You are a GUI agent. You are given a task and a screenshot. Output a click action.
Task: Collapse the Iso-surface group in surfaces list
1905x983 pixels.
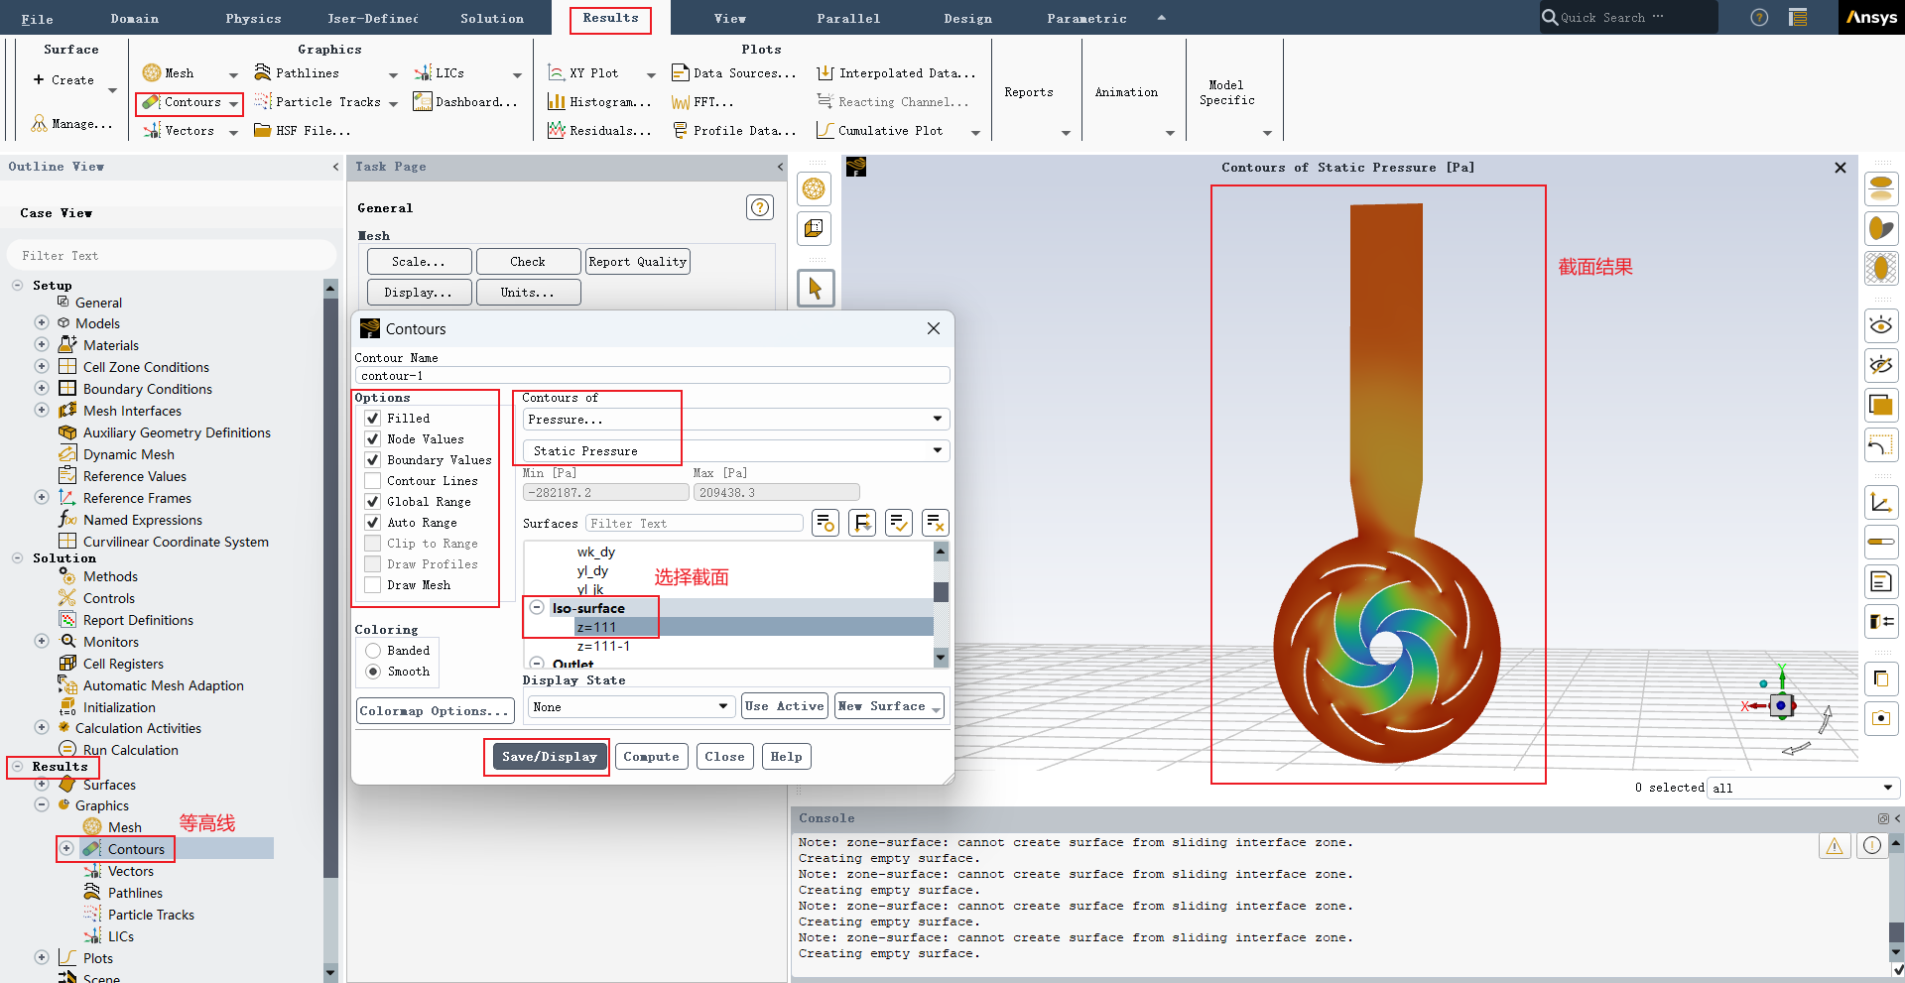tap(537, 608)
